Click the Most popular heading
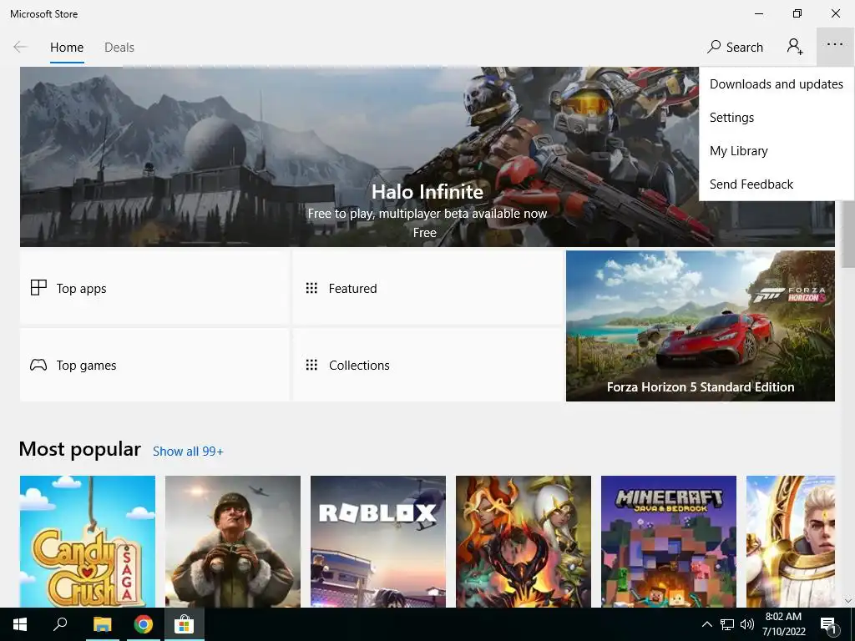This screenshot has width=855, height=641. 79,449
